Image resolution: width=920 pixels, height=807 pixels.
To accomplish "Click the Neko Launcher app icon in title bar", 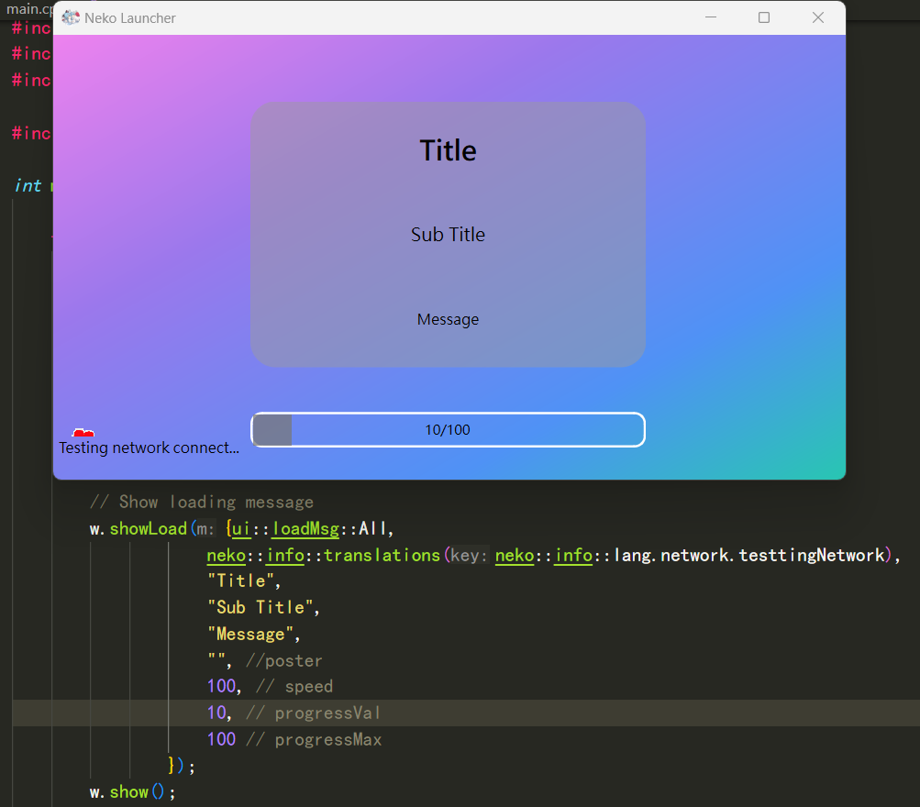I will tap(71, 17).
